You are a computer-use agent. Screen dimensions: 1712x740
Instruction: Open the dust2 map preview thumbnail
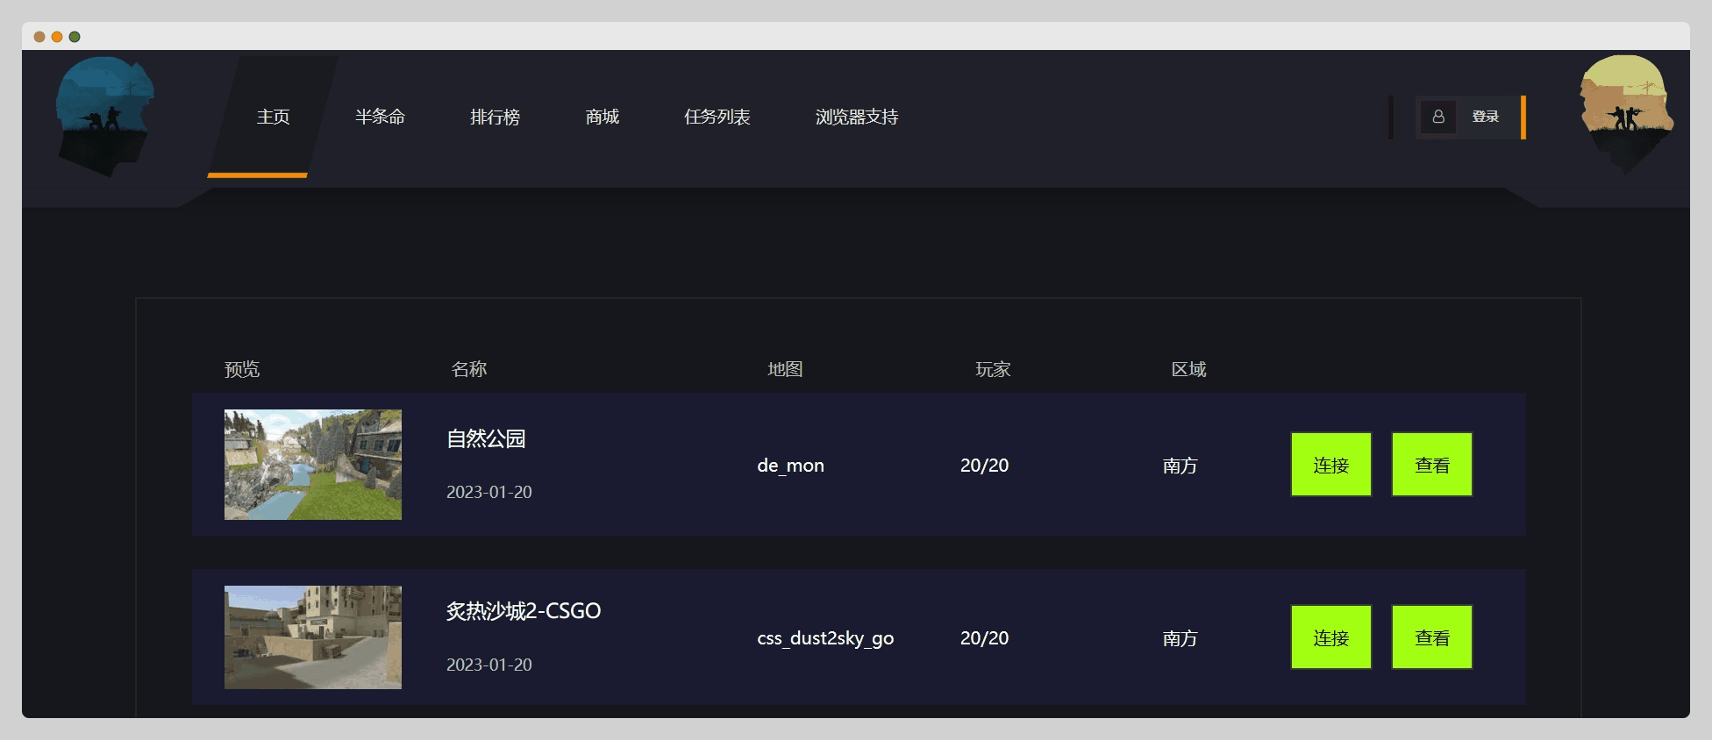313,637
